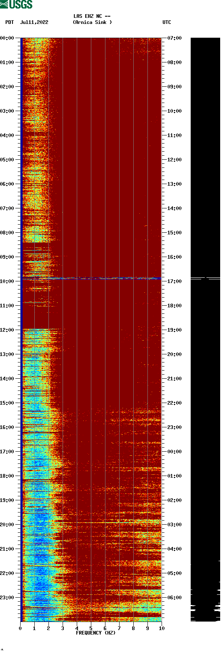Image resolution: width=223 pixels, height=654 pixels.
Task: Click the 07:00 UTC time tick label
Action: point(175,38)
